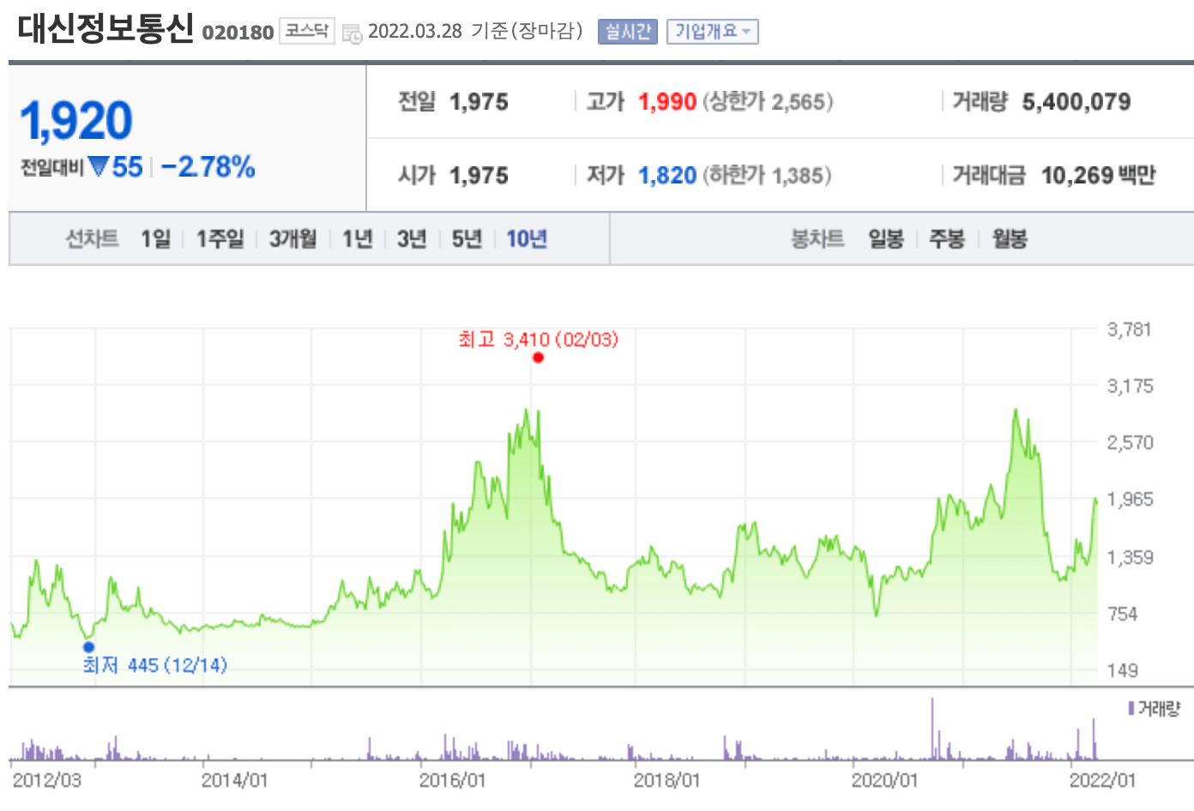Click the 2020/01 axis label

pos(884,780)
